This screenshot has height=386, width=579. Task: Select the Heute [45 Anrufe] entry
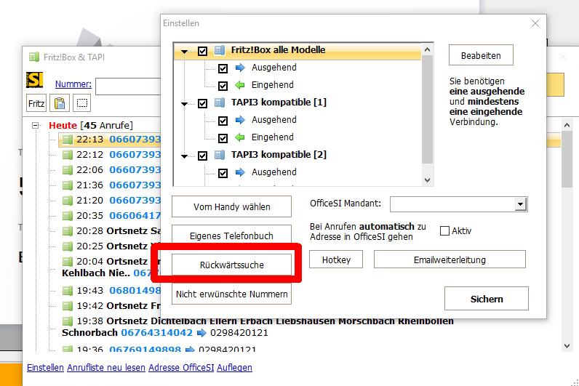(91, 126)
